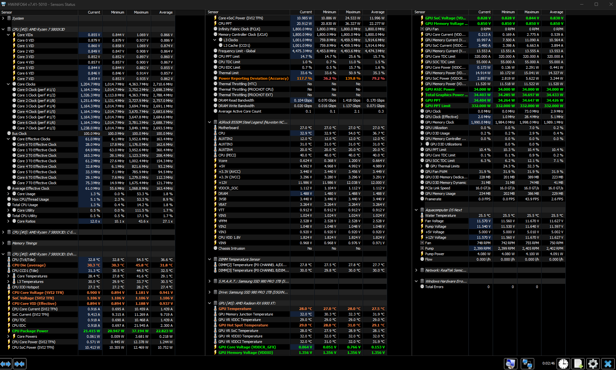Click the lightning icon beside Core 0 VID
The width and height of the screenshot is (616, 370).
pos(14,40)
